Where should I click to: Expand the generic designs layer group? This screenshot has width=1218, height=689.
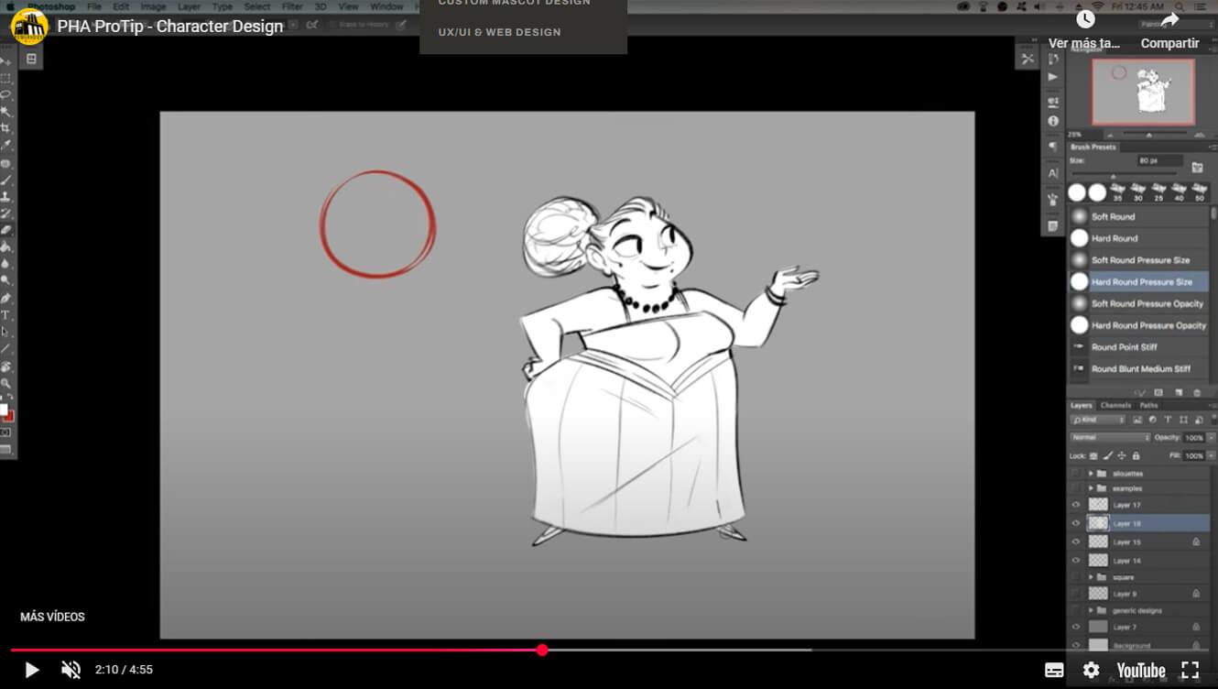coord(1091,610)
